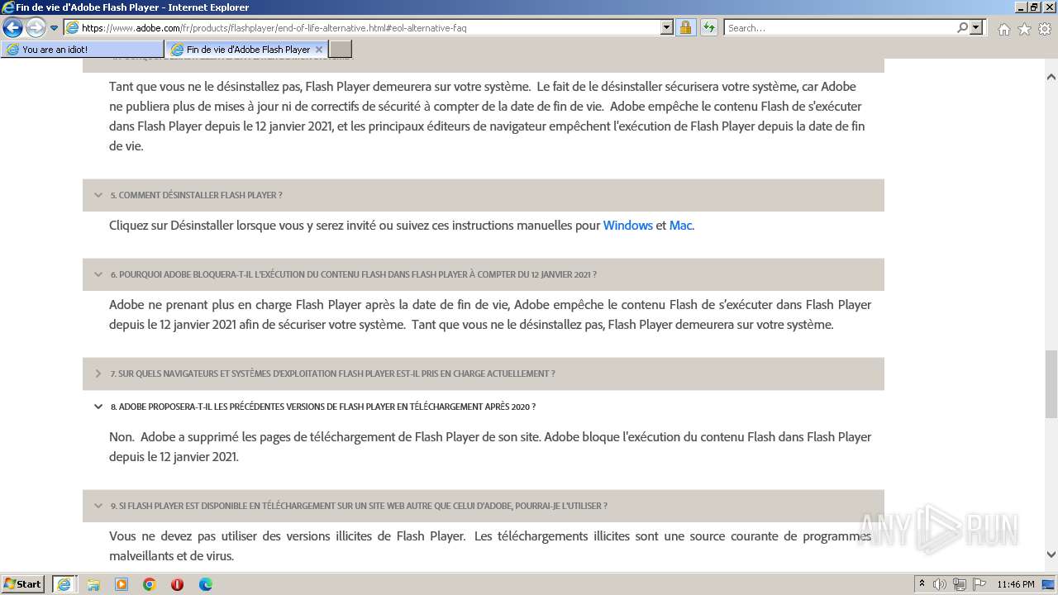Click the Internet Explorer title bar icon
Screen dimensions: 1058x595
[8, 7]
